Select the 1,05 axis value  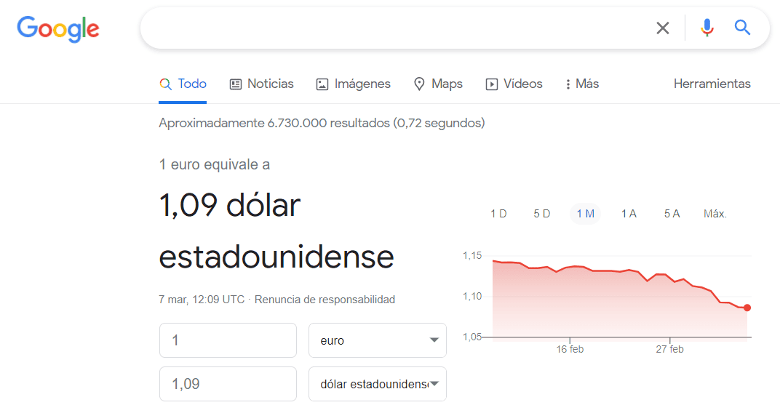tap(472, 337)
